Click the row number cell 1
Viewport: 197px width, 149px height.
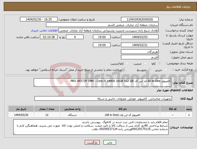[x=189, y=115]
